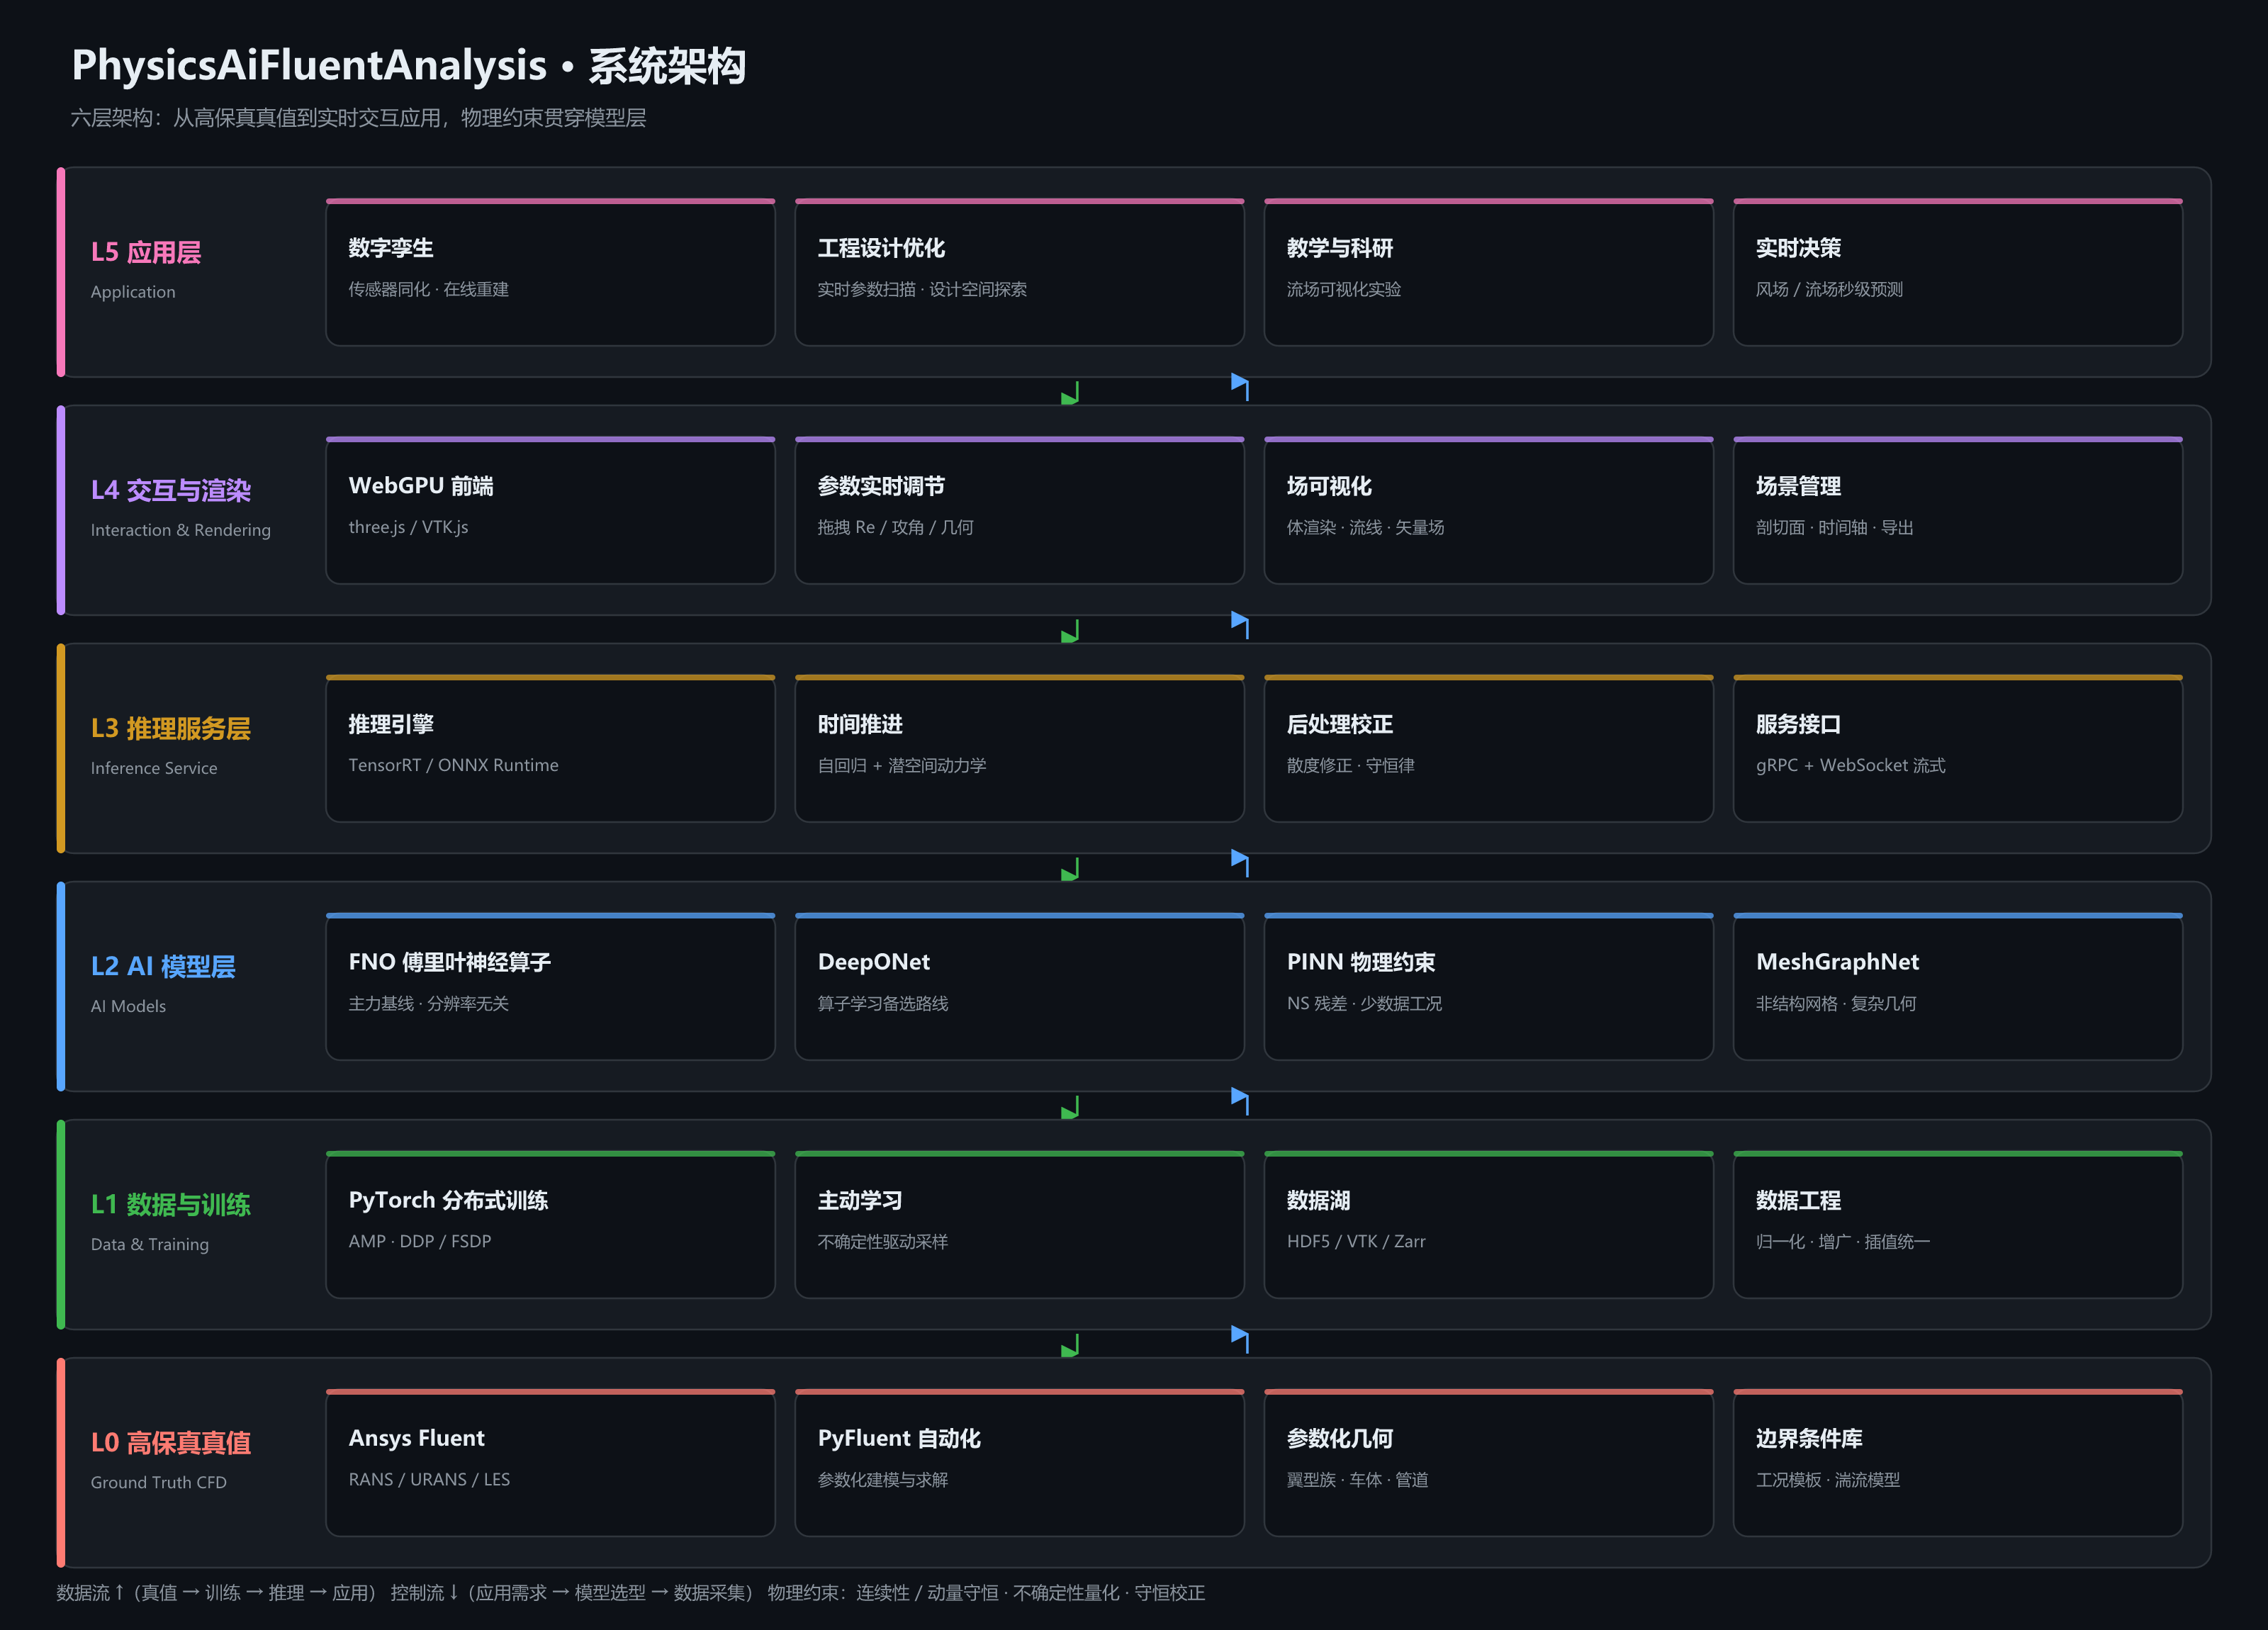Select the L5 应用层 layer label
Image resolution: width=2268 pixels, height=1630 pixels.
click(146, 252)
